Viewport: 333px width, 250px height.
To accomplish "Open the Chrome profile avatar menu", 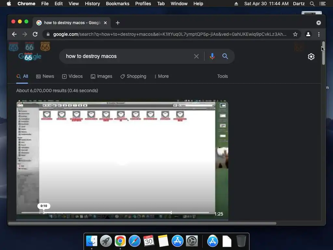I will [308, 34].
